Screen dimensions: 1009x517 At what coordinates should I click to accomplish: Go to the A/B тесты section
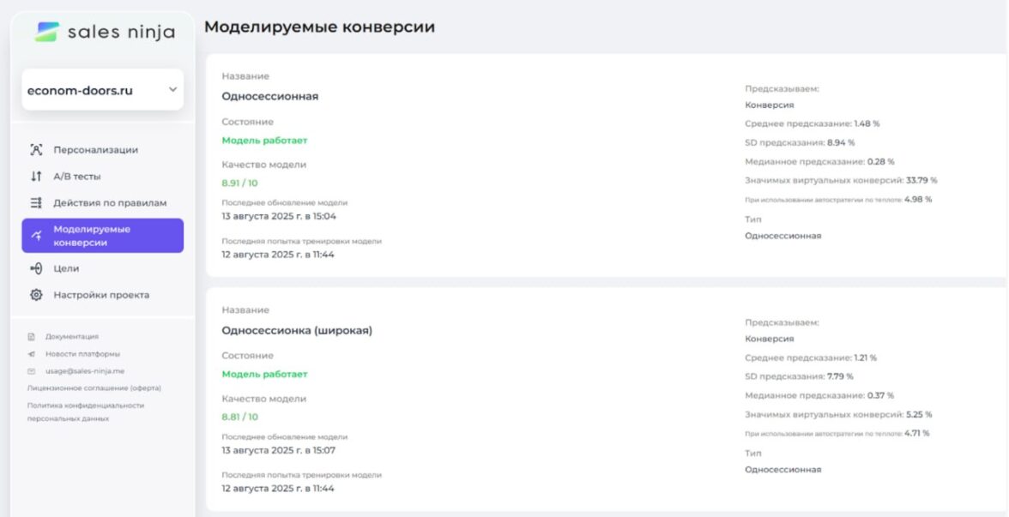77,177
